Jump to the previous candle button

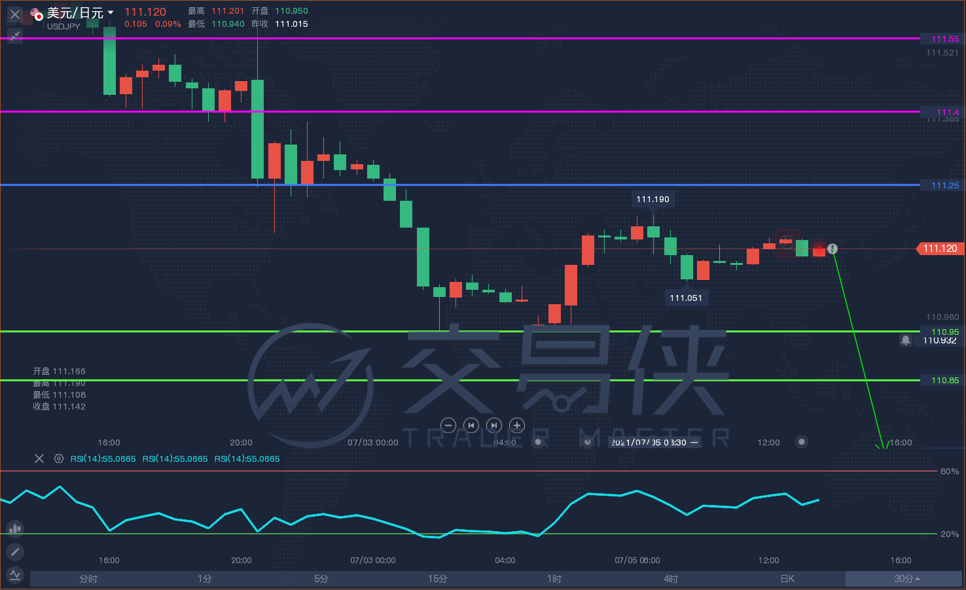pos(471,425)
